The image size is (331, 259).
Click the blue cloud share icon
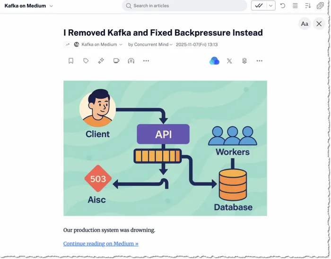[214, 61]
